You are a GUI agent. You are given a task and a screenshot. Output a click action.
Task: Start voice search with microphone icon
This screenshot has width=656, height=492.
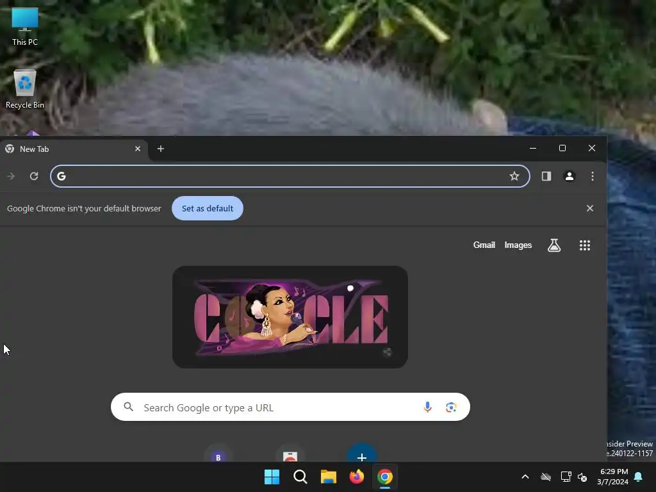[427, 407]
